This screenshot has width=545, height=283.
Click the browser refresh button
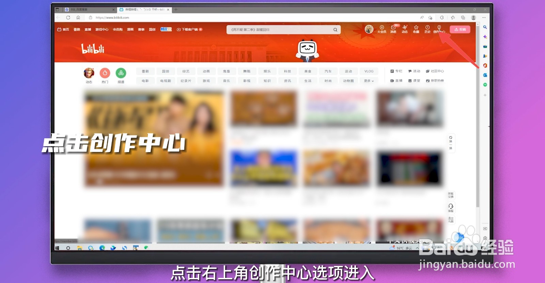(x=68, y=17)
